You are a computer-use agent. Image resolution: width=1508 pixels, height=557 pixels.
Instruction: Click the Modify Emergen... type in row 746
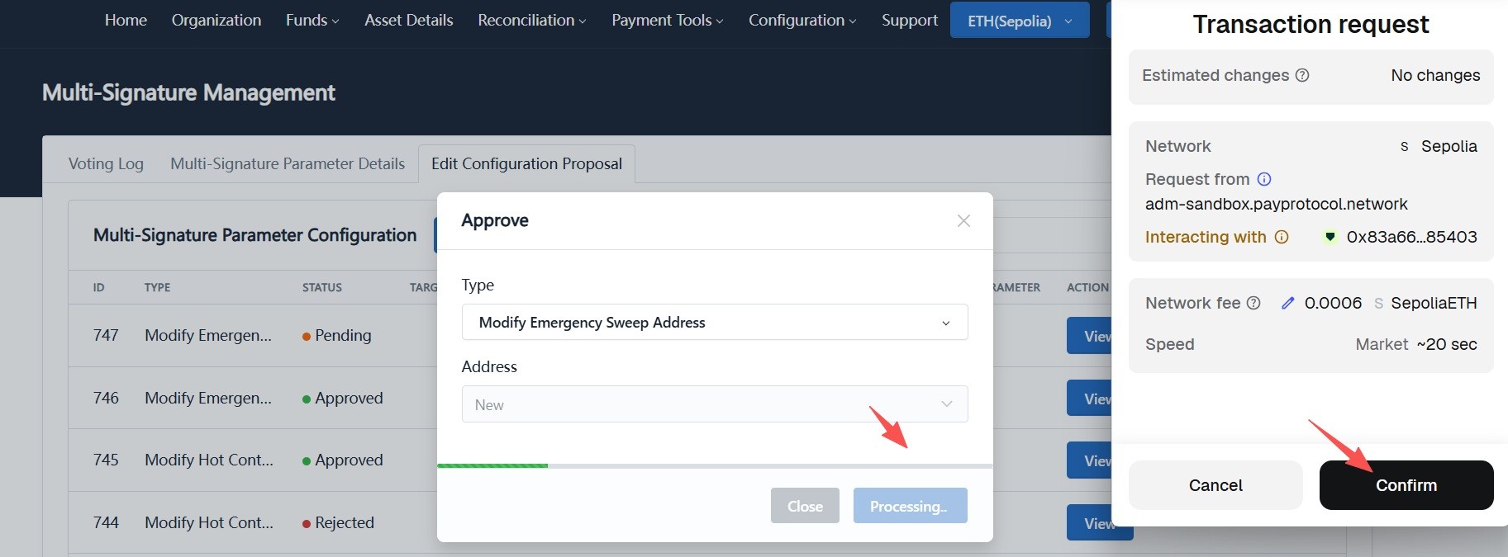coord(208,398)
